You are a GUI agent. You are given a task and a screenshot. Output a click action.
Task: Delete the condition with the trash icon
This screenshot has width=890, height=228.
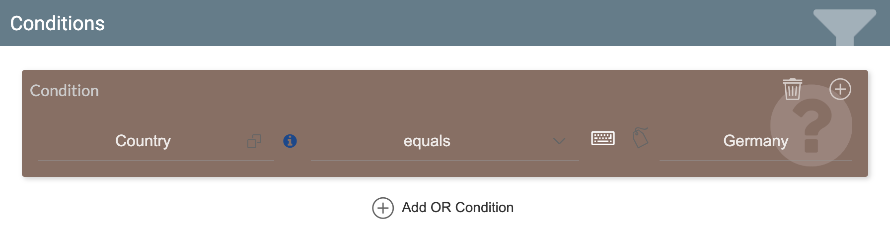[792, 89]
